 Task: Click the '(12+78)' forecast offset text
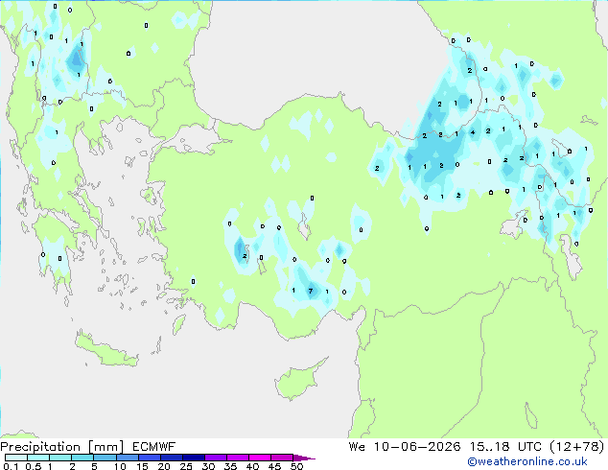pyautogui.click(x=577, y=447)
